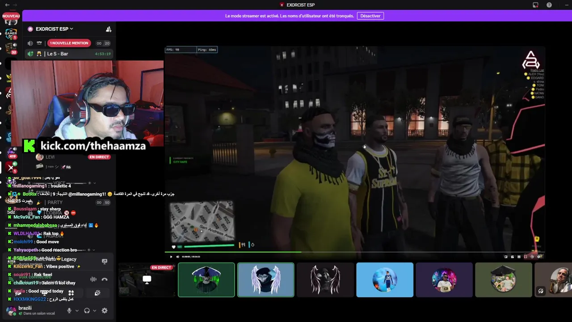
Task: Open the help question mark icon
Action: coord(549,5)
